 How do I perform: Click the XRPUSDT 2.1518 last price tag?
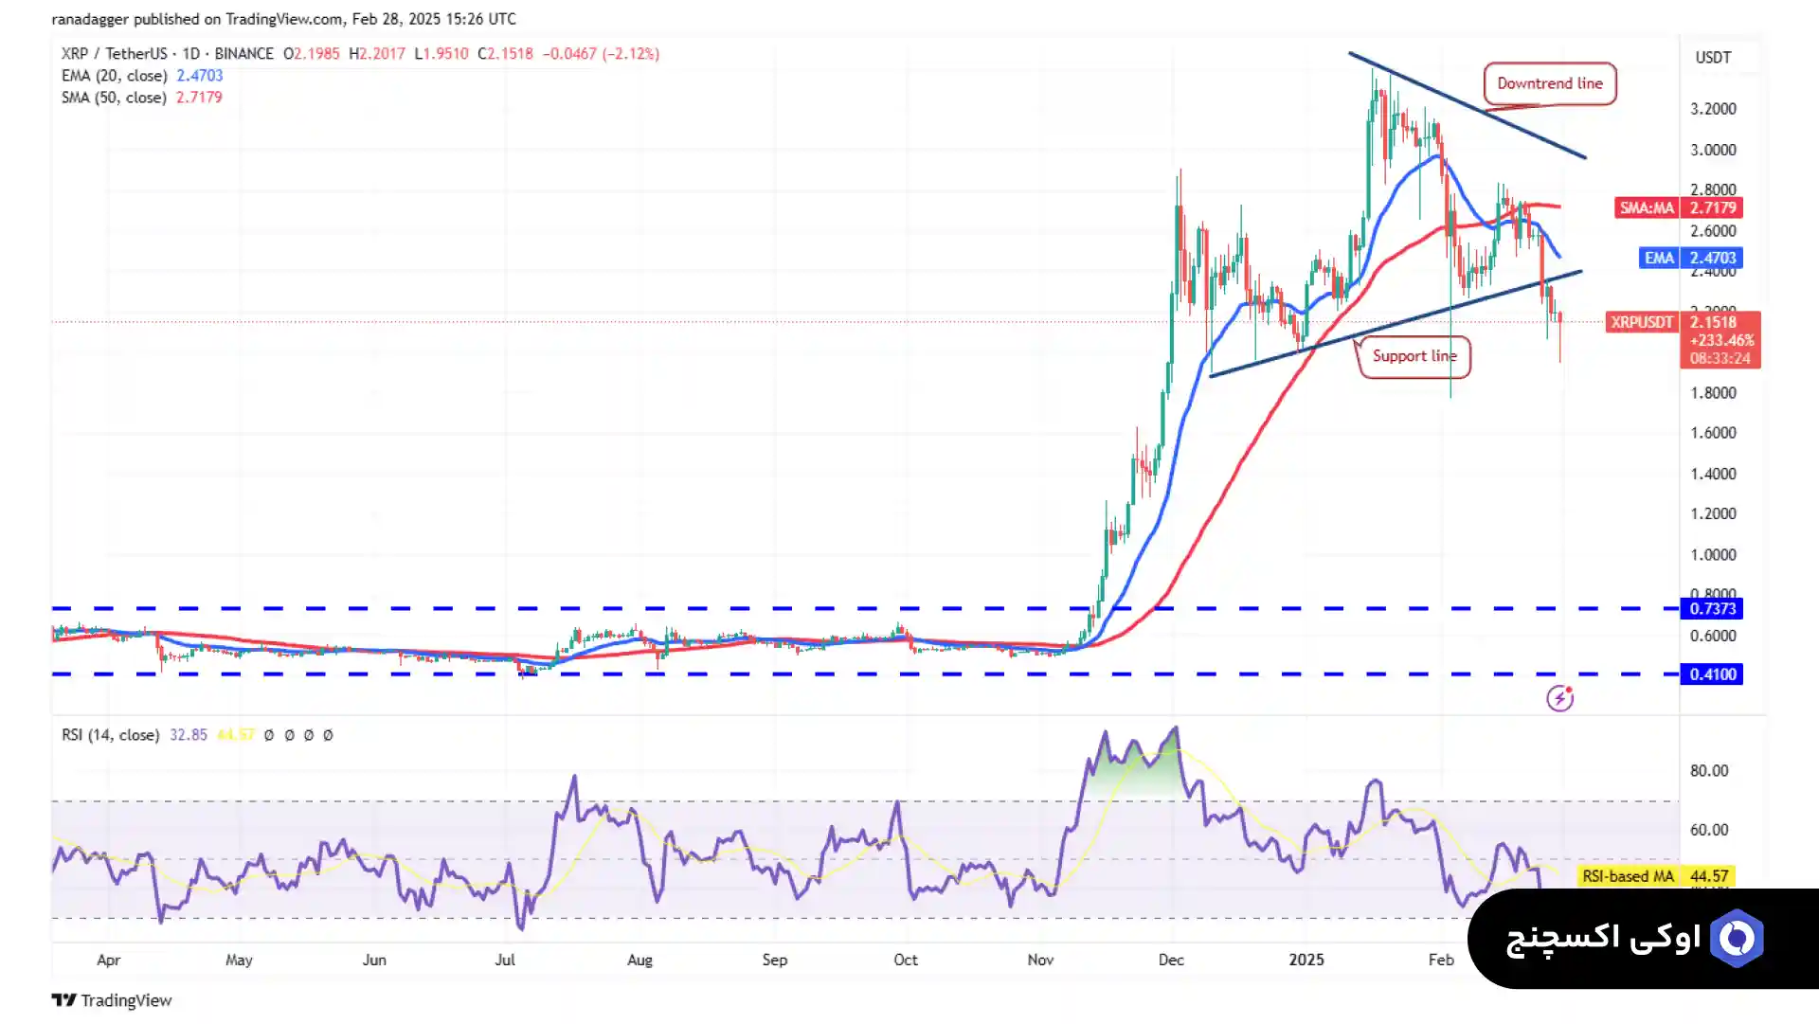tap(1684, 322)
